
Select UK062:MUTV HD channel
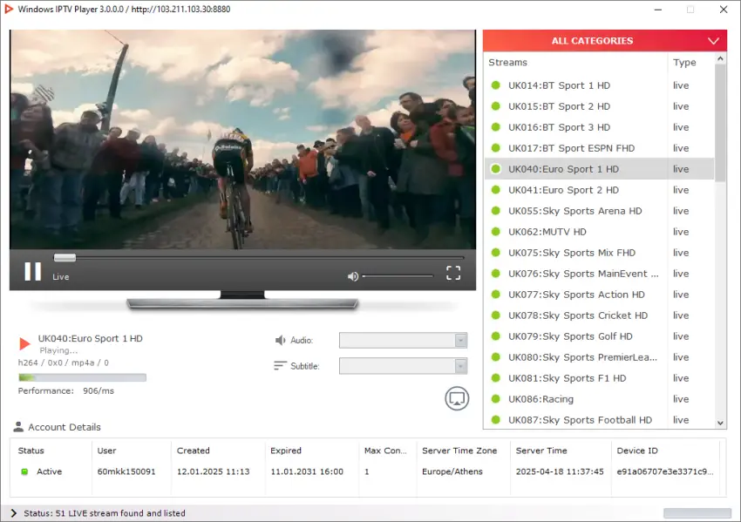click(599, 232)
